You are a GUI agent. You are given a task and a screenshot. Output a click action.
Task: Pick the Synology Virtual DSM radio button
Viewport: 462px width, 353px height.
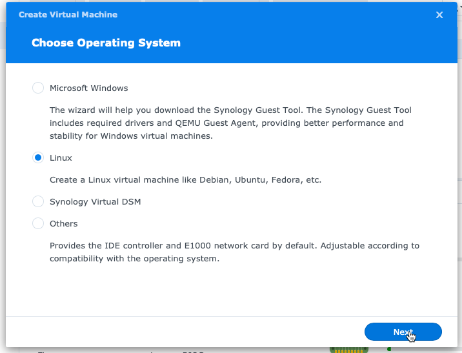click(x=38, y=201)
